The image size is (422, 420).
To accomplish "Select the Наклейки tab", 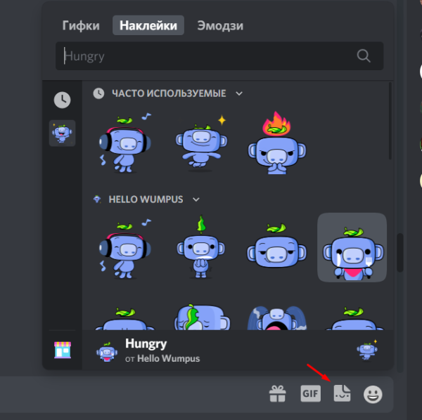I will pos(148,26).
